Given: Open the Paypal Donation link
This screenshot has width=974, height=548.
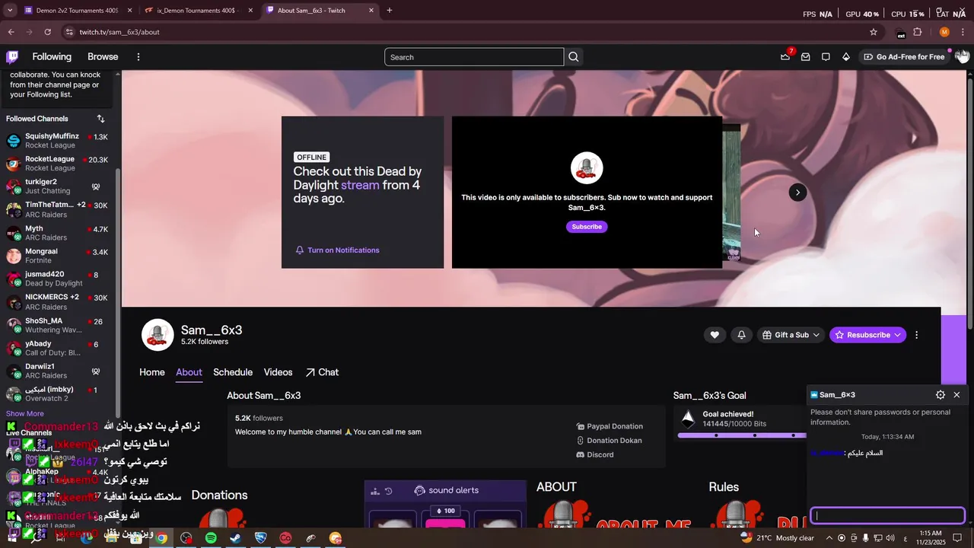Looking at the screenshot, I should [610, 426].
